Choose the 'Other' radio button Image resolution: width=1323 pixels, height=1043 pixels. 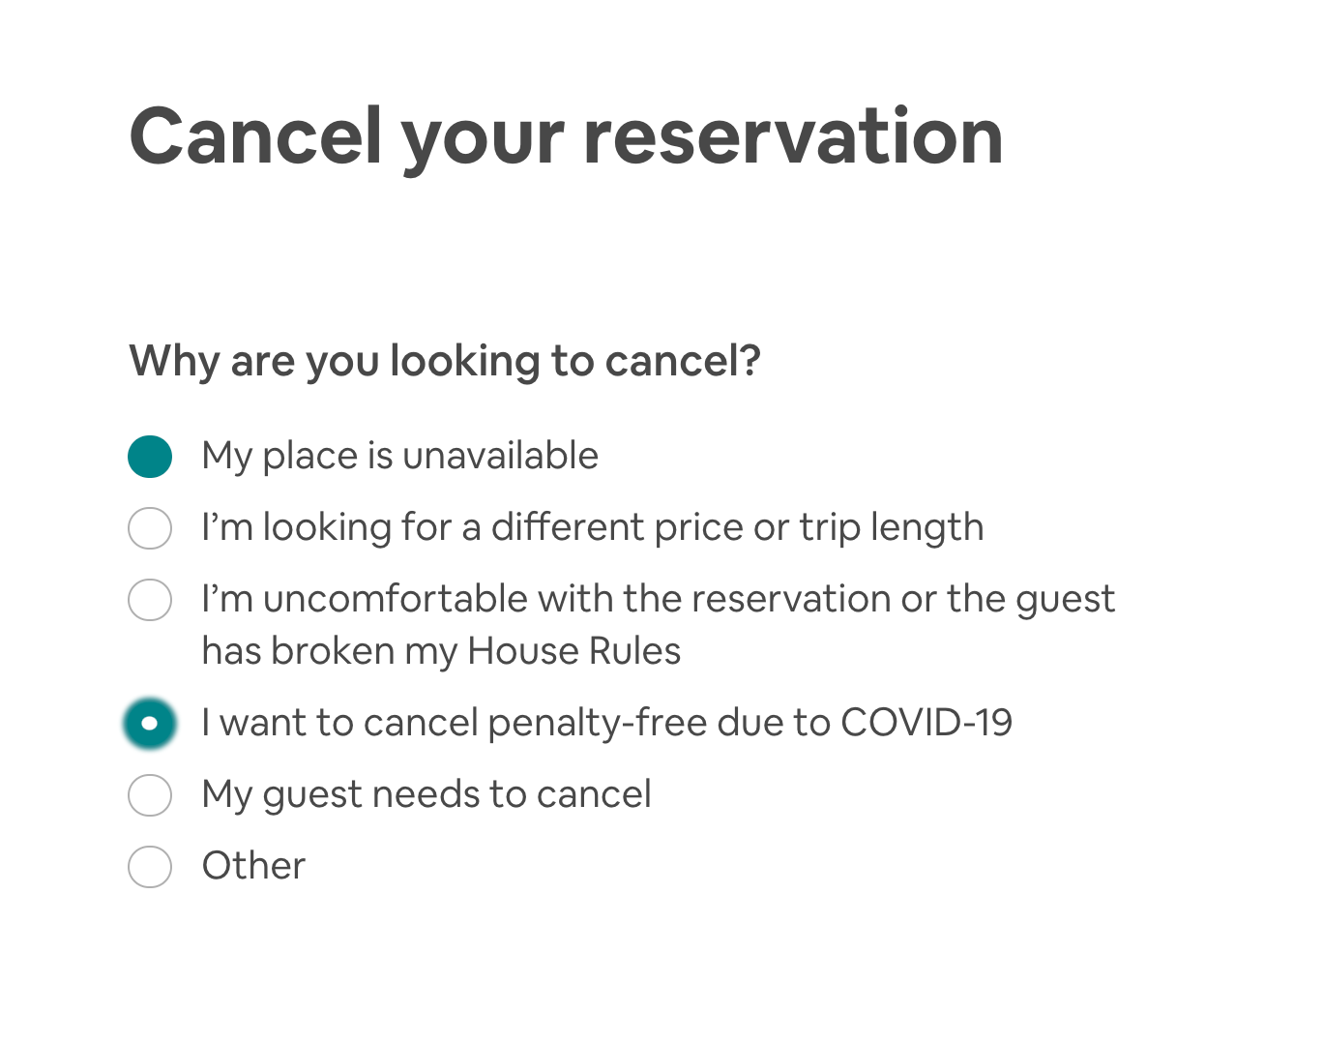[x=150, y=867]
